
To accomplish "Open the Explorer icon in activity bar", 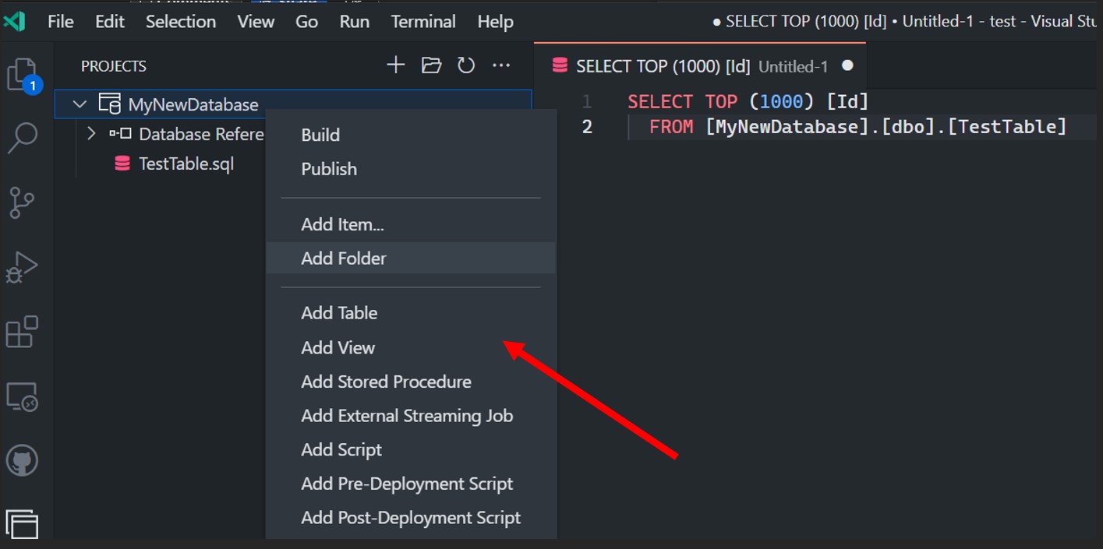I will 23,75.
